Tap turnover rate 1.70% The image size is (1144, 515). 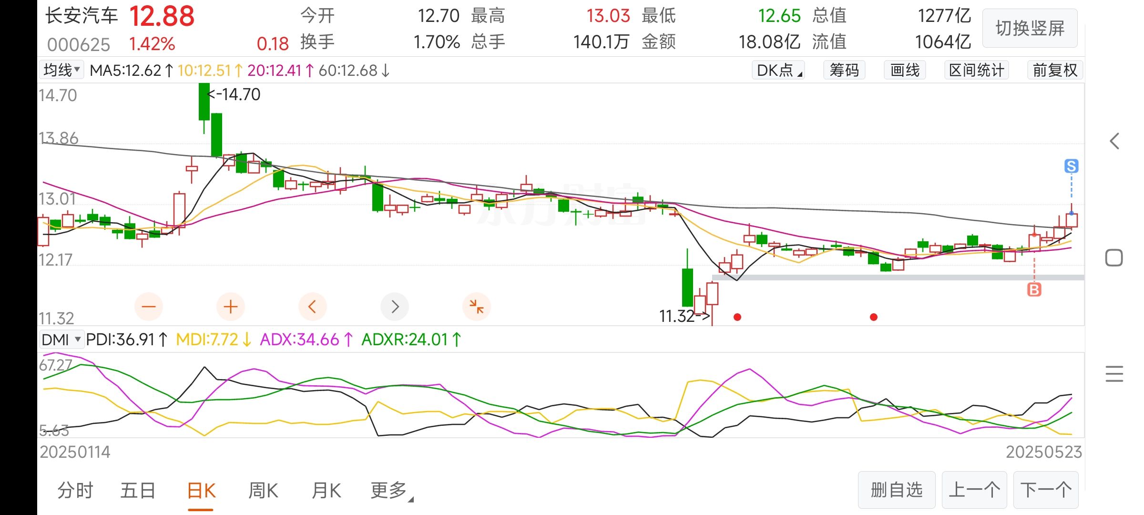coord(437,42)
